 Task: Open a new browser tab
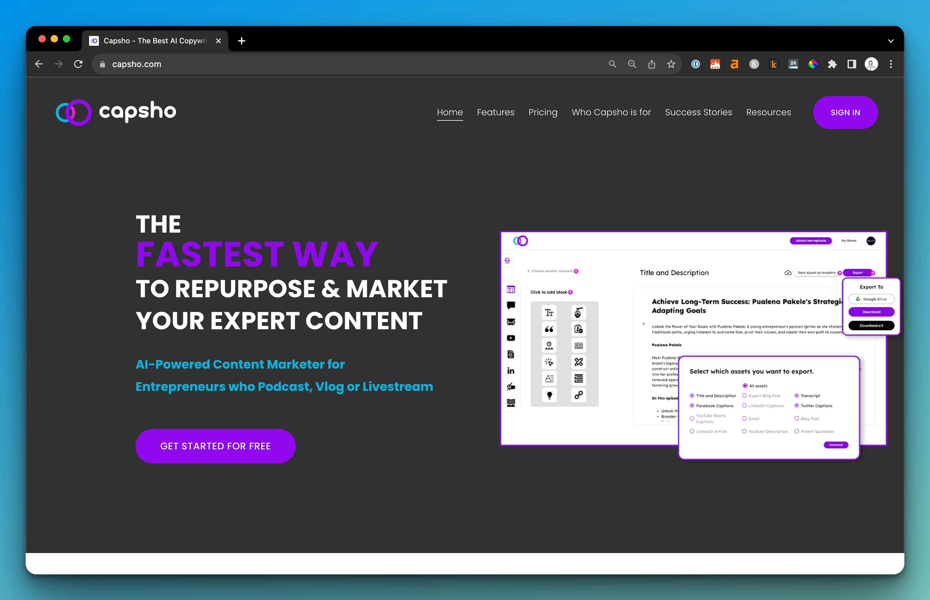tap(241, 41)
